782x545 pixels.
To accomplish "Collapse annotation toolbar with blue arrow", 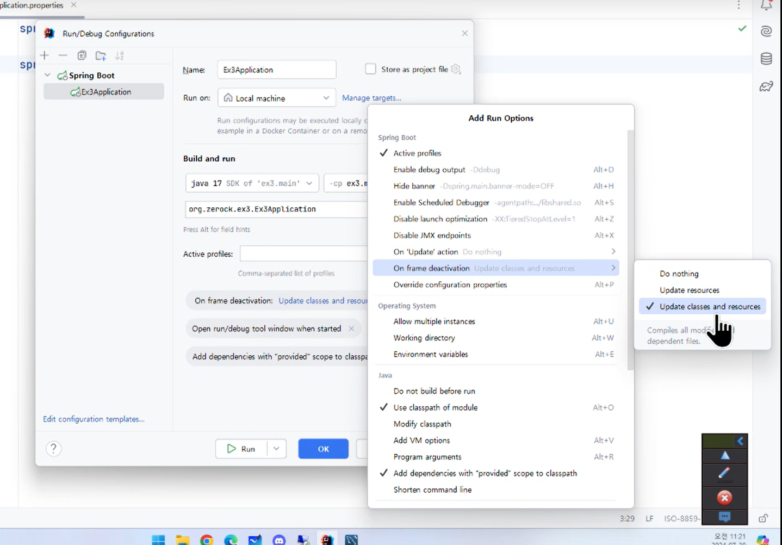I will [740, 441].
